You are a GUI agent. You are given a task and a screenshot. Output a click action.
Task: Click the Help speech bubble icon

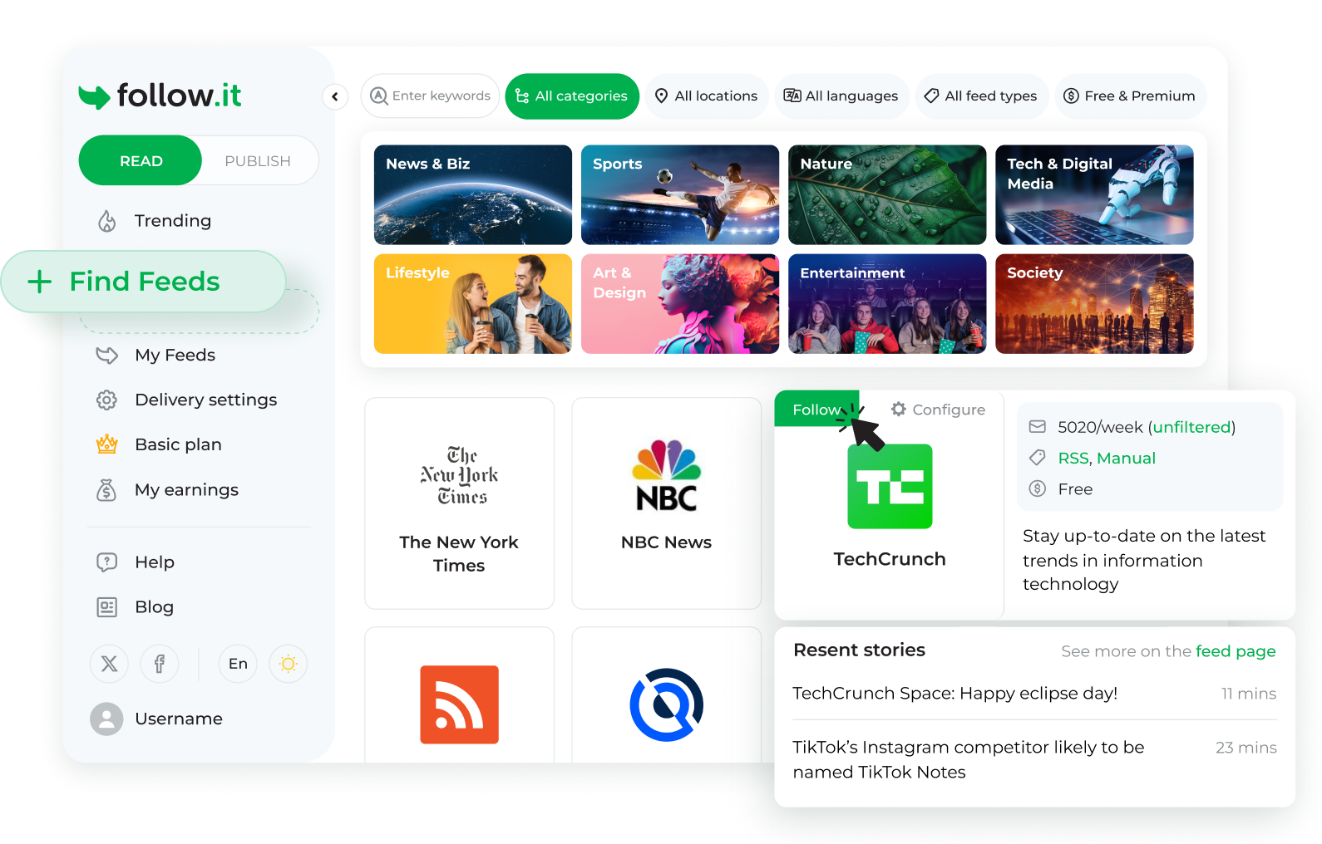(107, 562)
